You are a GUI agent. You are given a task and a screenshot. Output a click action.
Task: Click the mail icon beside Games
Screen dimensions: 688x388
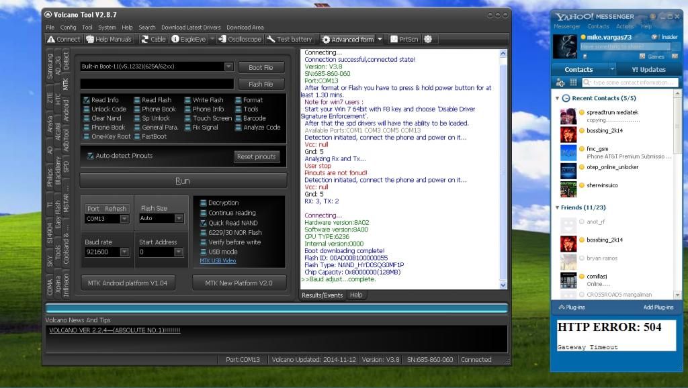(x=675, y=56)
